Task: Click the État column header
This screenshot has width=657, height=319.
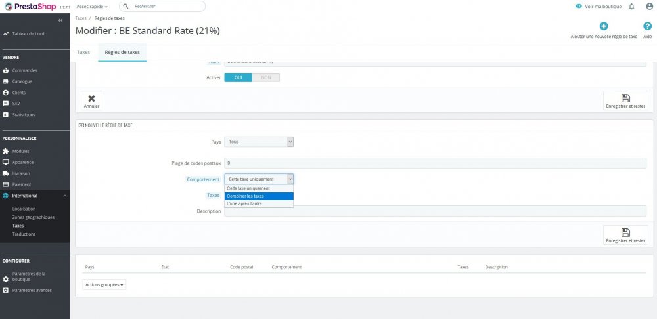Action: coord(165,267)
